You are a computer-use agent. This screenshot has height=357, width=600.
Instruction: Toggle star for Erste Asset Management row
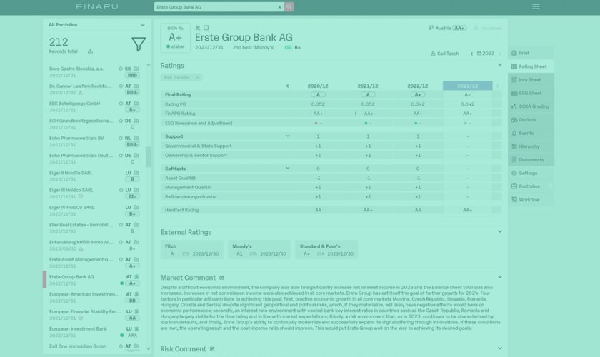click(121, 259)
